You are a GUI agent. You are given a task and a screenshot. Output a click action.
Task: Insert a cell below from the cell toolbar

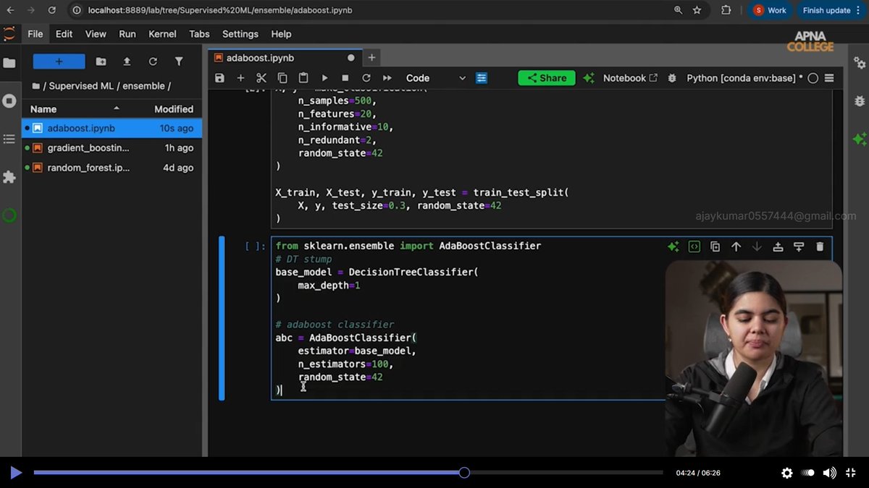click(799, 247)
